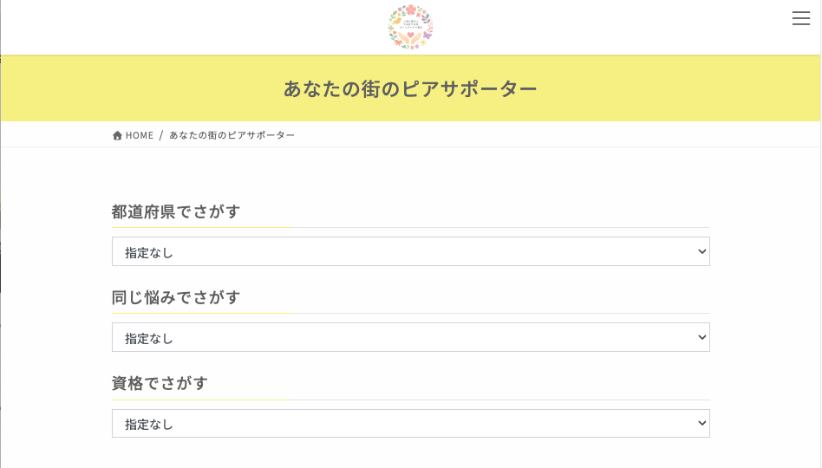Image resolution: width=822 pixels, height=468 pixels.
Task: Open the 資格でさがす dropdown
Action: [x=410, y=424]
